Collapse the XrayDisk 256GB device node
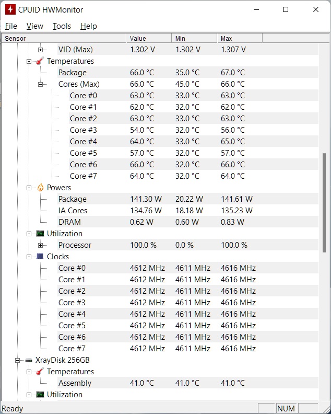The image size is (331, 414). pos(18,360)
